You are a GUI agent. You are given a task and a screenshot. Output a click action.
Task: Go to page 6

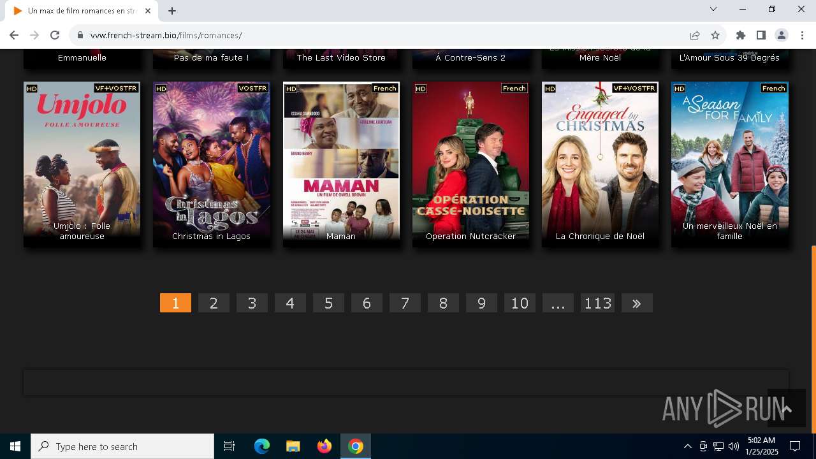367,303
